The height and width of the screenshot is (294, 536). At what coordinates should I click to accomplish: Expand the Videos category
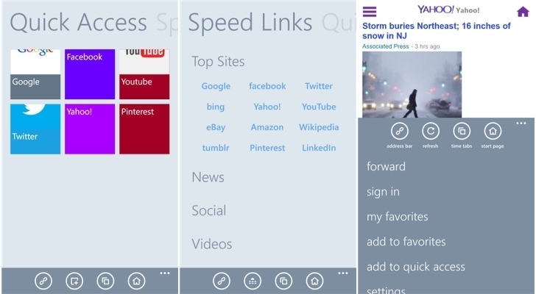[212, 244]
